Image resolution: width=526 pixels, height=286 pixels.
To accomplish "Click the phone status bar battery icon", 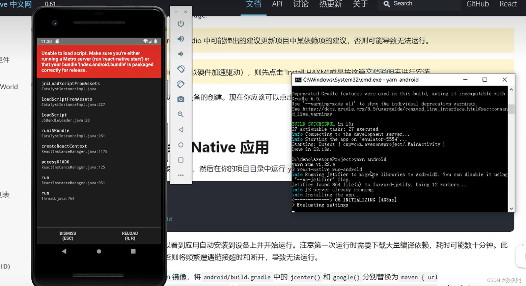I will tap(156, 41).
